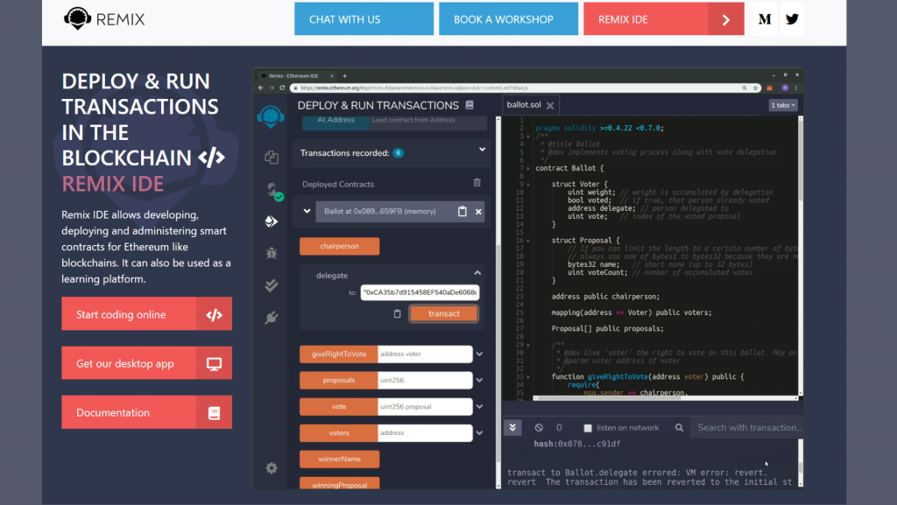
Task: Reload the page with the browser refresh icon
Action: pyautogui.click(x=282, y=88)
